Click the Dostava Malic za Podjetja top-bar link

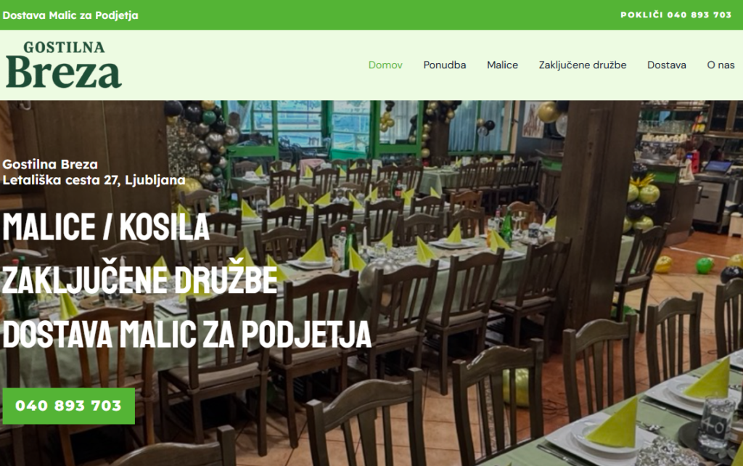coord(70,15)
